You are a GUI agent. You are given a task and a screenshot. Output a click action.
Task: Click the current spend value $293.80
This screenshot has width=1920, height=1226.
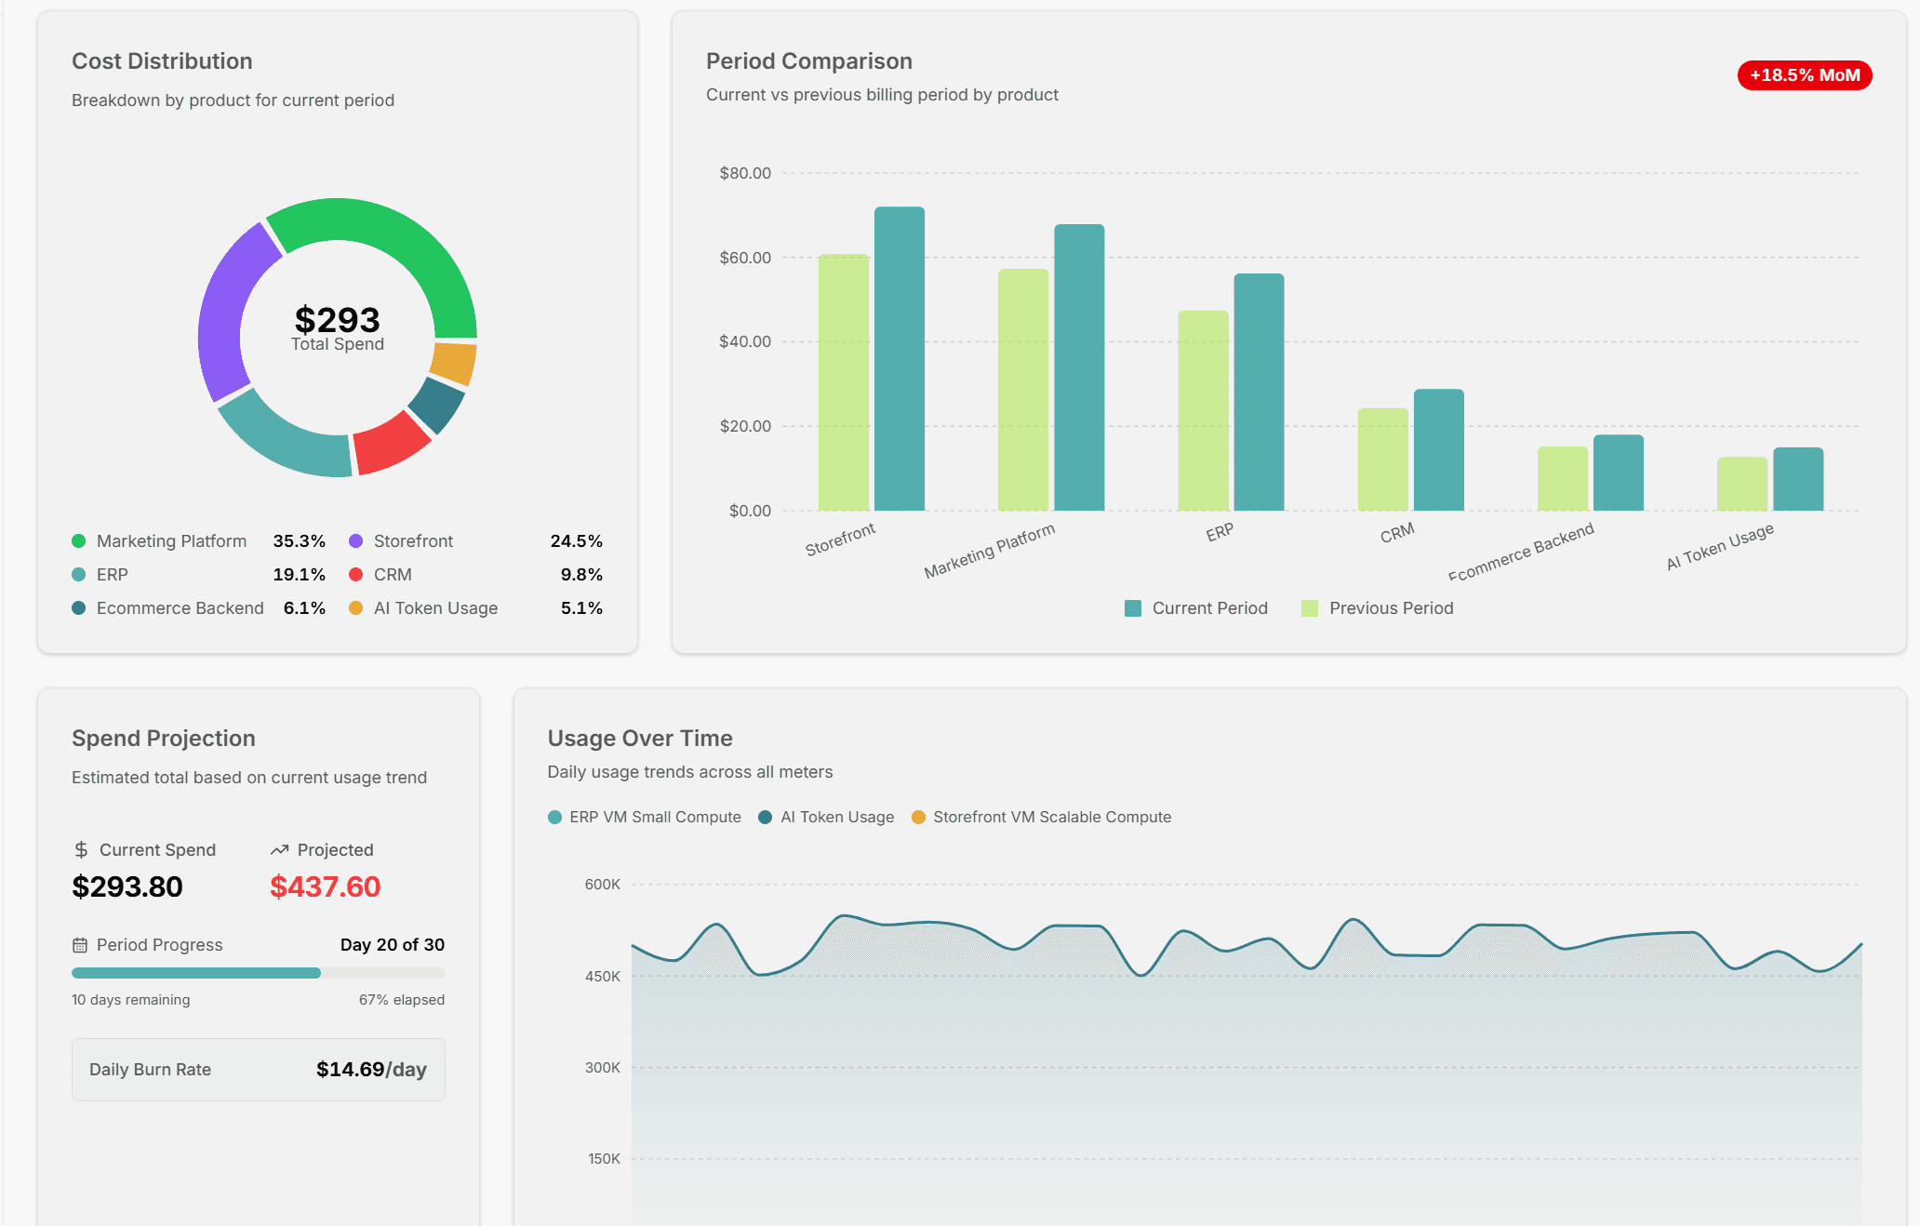(127, 886)
